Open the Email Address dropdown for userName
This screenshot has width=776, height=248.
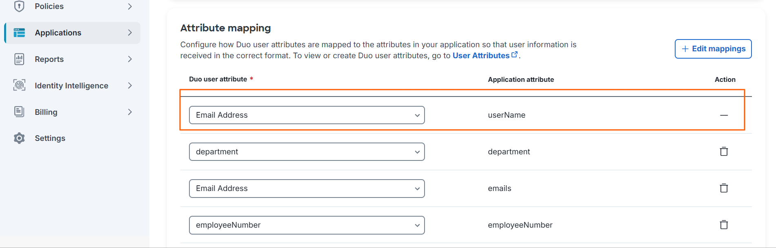click(x=307, y=115)
